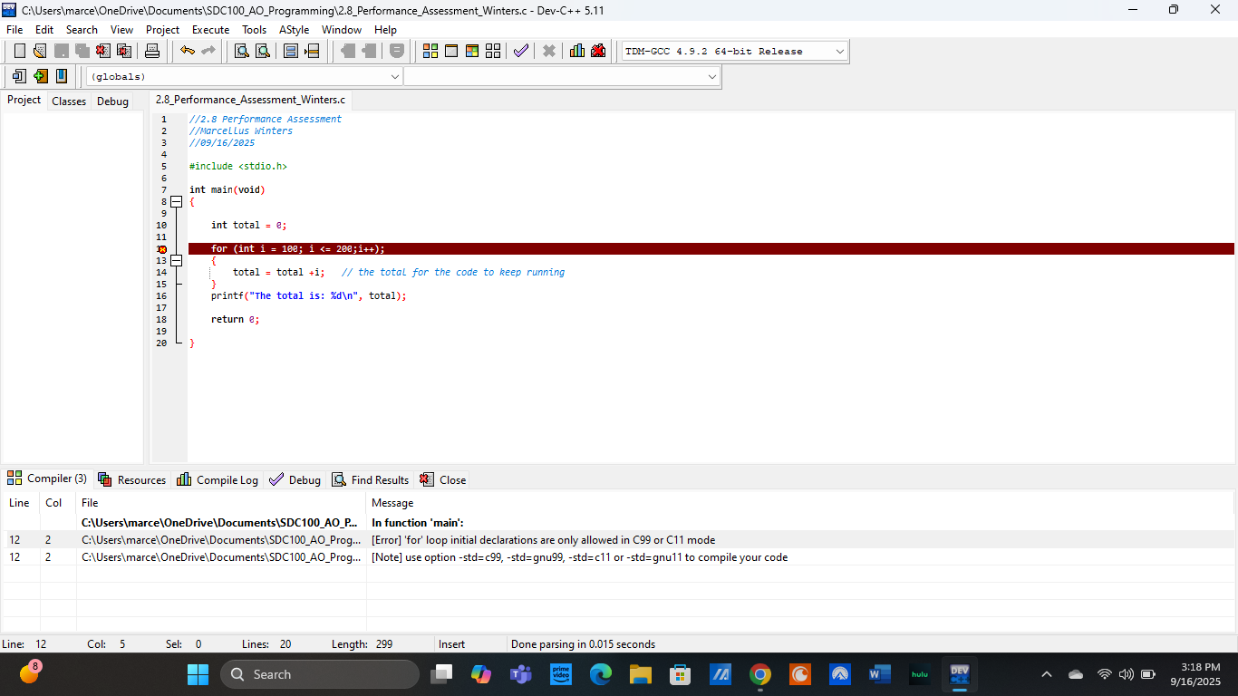Click the Goto Bookmarks blue book icon
This screenshot has width=1238, height=696.
[61, 76]
